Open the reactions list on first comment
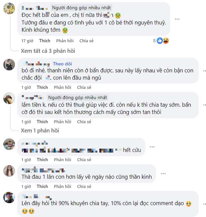The height and width of the screenshot is (217, 206). [x=163, y=41]
